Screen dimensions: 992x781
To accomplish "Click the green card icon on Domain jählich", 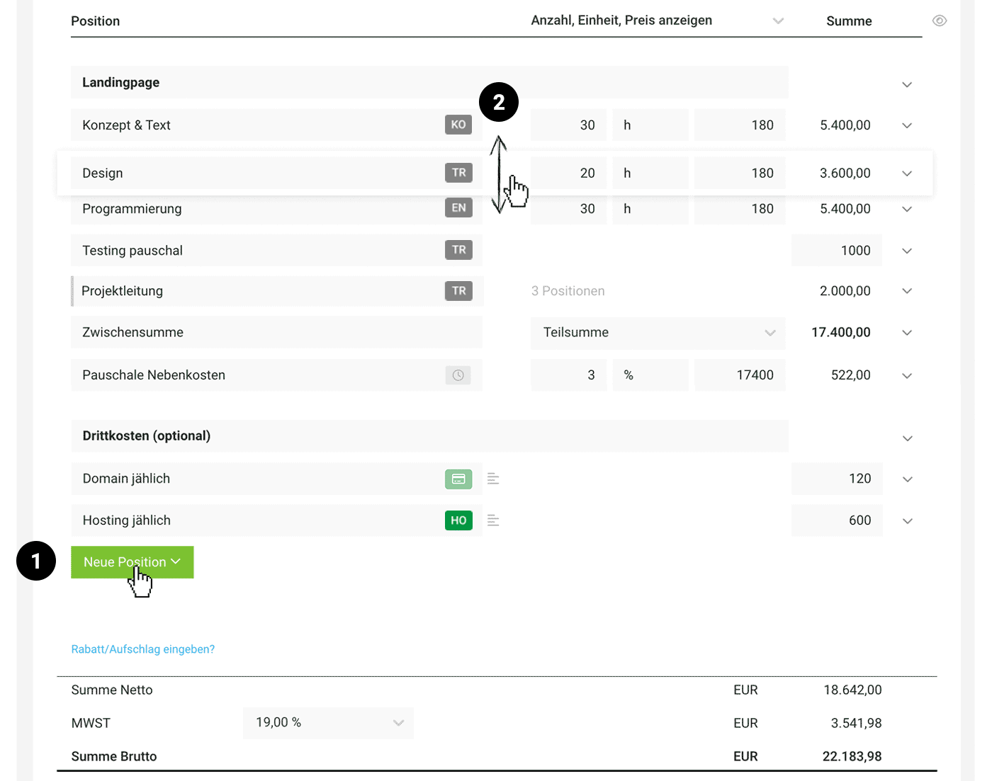I will (x=458, y=479).
